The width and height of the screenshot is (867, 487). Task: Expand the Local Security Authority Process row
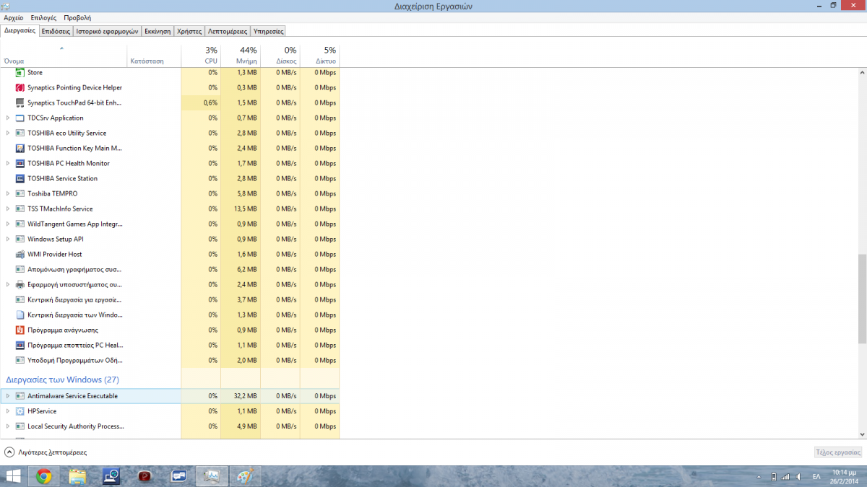(x=8, y=426)
